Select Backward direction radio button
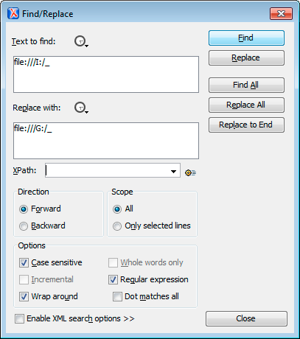The height and width of the screenshot is (339, 300). pos(24,226)
